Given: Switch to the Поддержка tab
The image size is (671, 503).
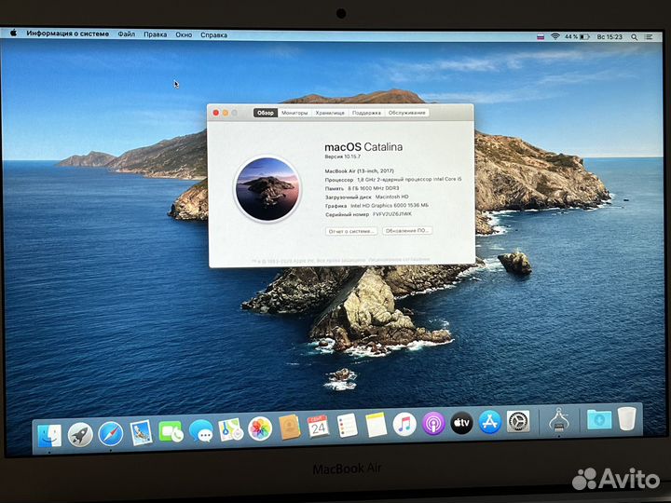Looking at the screenshot, I should click(x=366, y=113).
